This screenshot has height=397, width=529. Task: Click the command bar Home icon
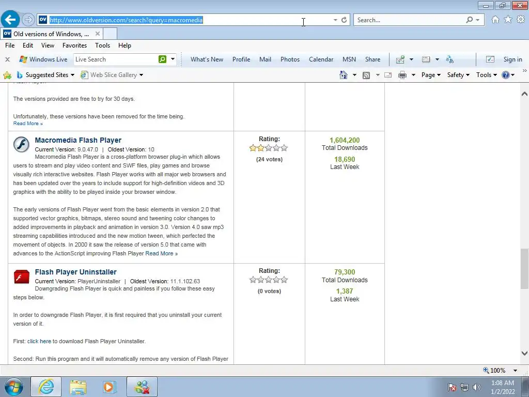(x=344, y=75)
